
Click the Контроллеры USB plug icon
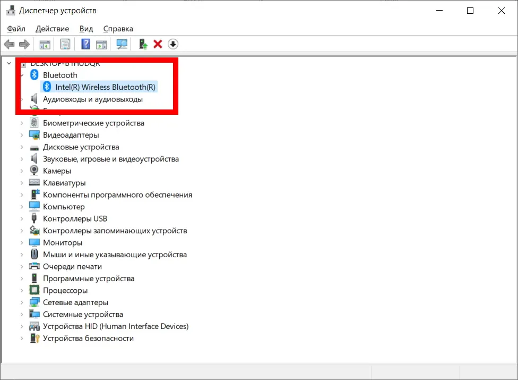point(34,218)
